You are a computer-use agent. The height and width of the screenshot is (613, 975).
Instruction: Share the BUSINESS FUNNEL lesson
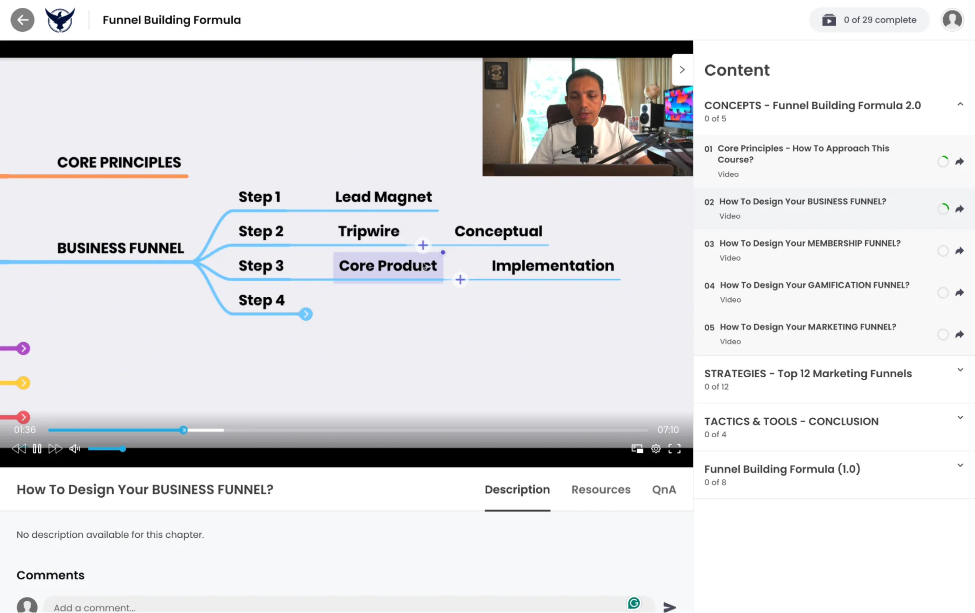click(960, 209)
